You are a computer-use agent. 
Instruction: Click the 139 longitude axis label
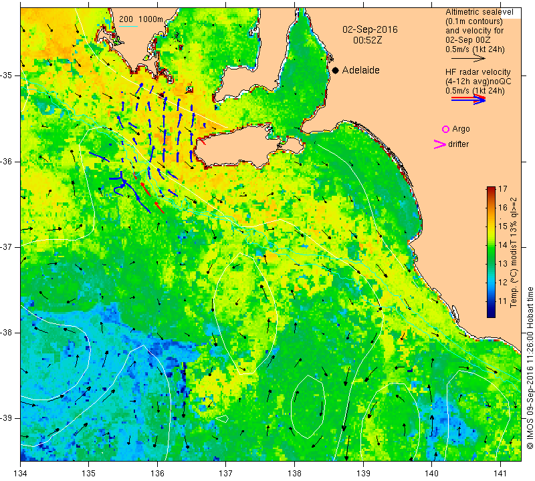[363, 474]
